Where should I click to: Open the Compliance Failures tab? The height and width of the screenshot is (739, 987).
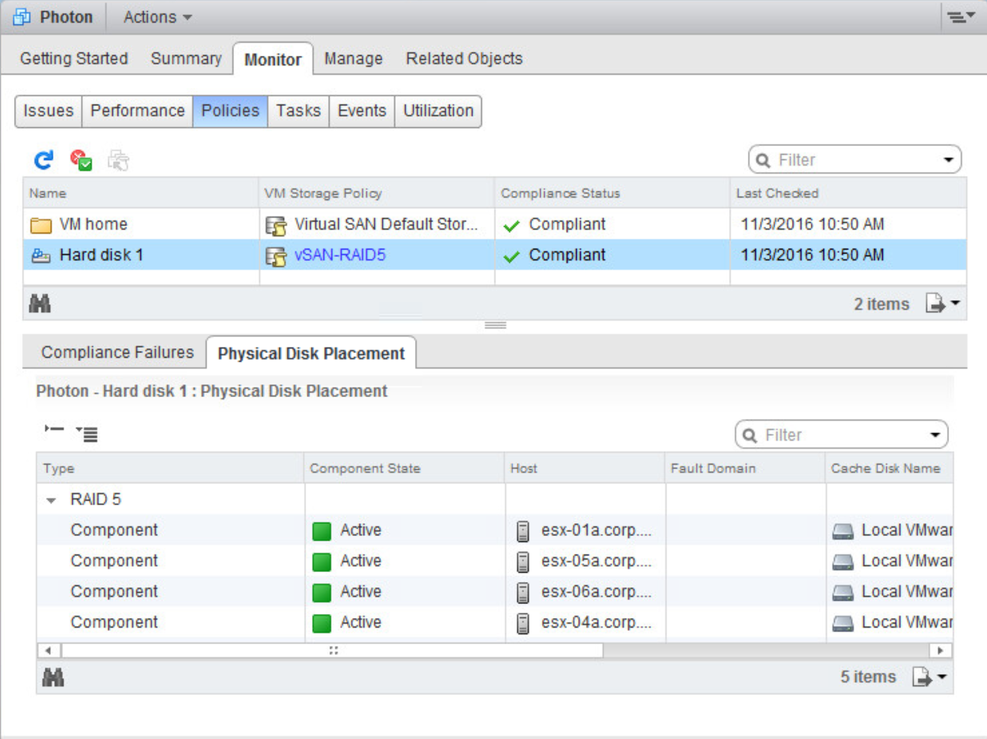[x=117, y=352]
